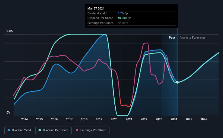Click the Analysts Forecasts label
Viewport: 223px width, 138px height.
192,37
